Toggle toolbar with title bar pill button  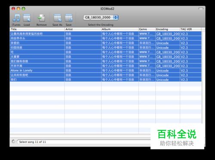[x=201, y=9]
